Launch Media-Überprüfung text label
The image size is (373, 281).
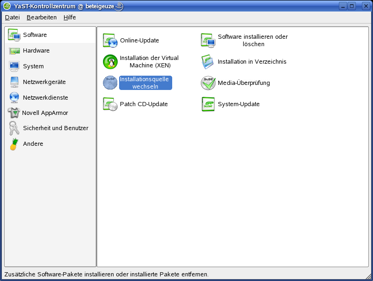pyautogui.click(x=244, y=83)
